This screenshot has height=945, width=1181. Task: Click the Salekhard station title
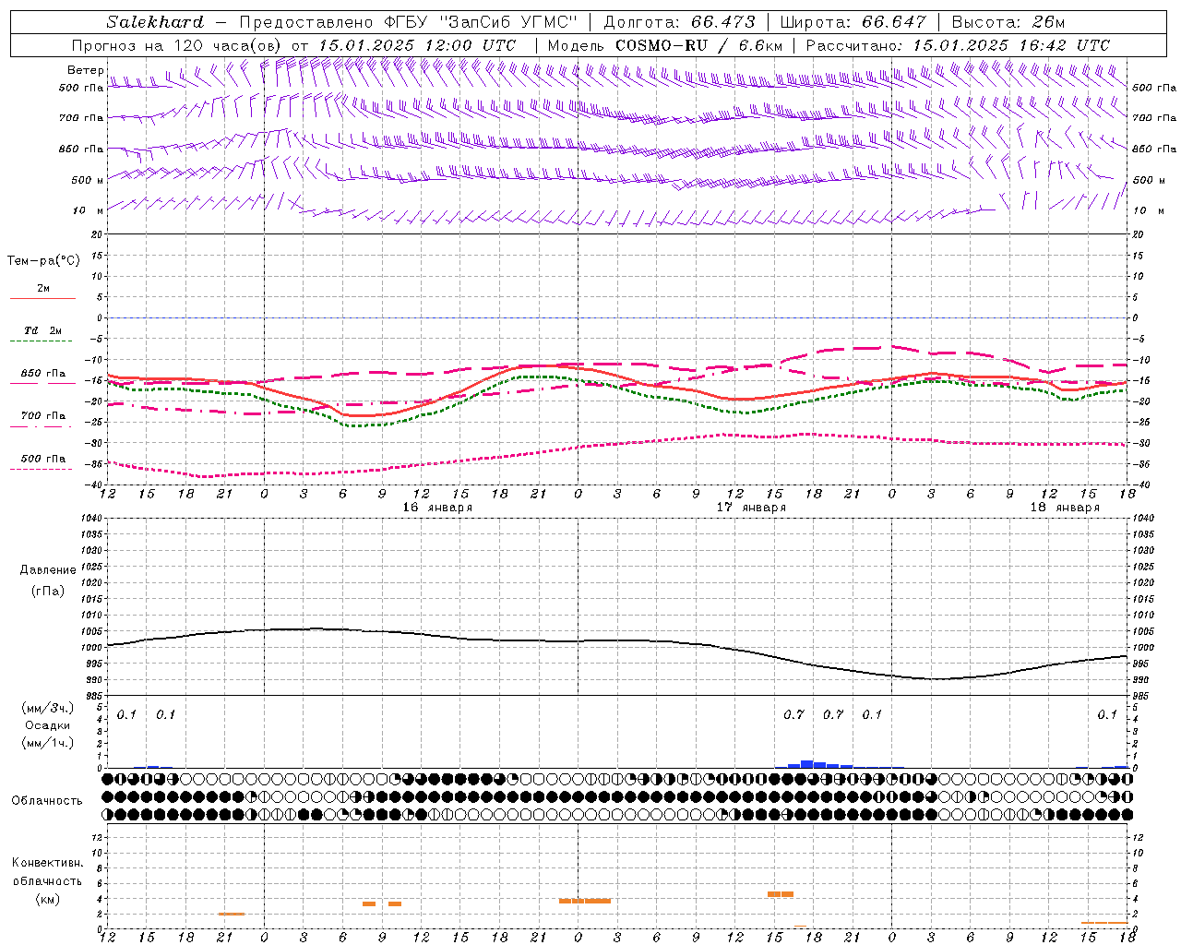tap(155, 22)
